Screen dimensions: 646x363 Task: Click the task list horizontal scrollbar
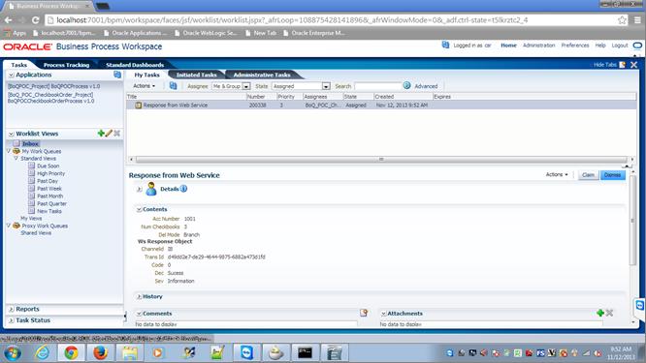pos(381,159)
